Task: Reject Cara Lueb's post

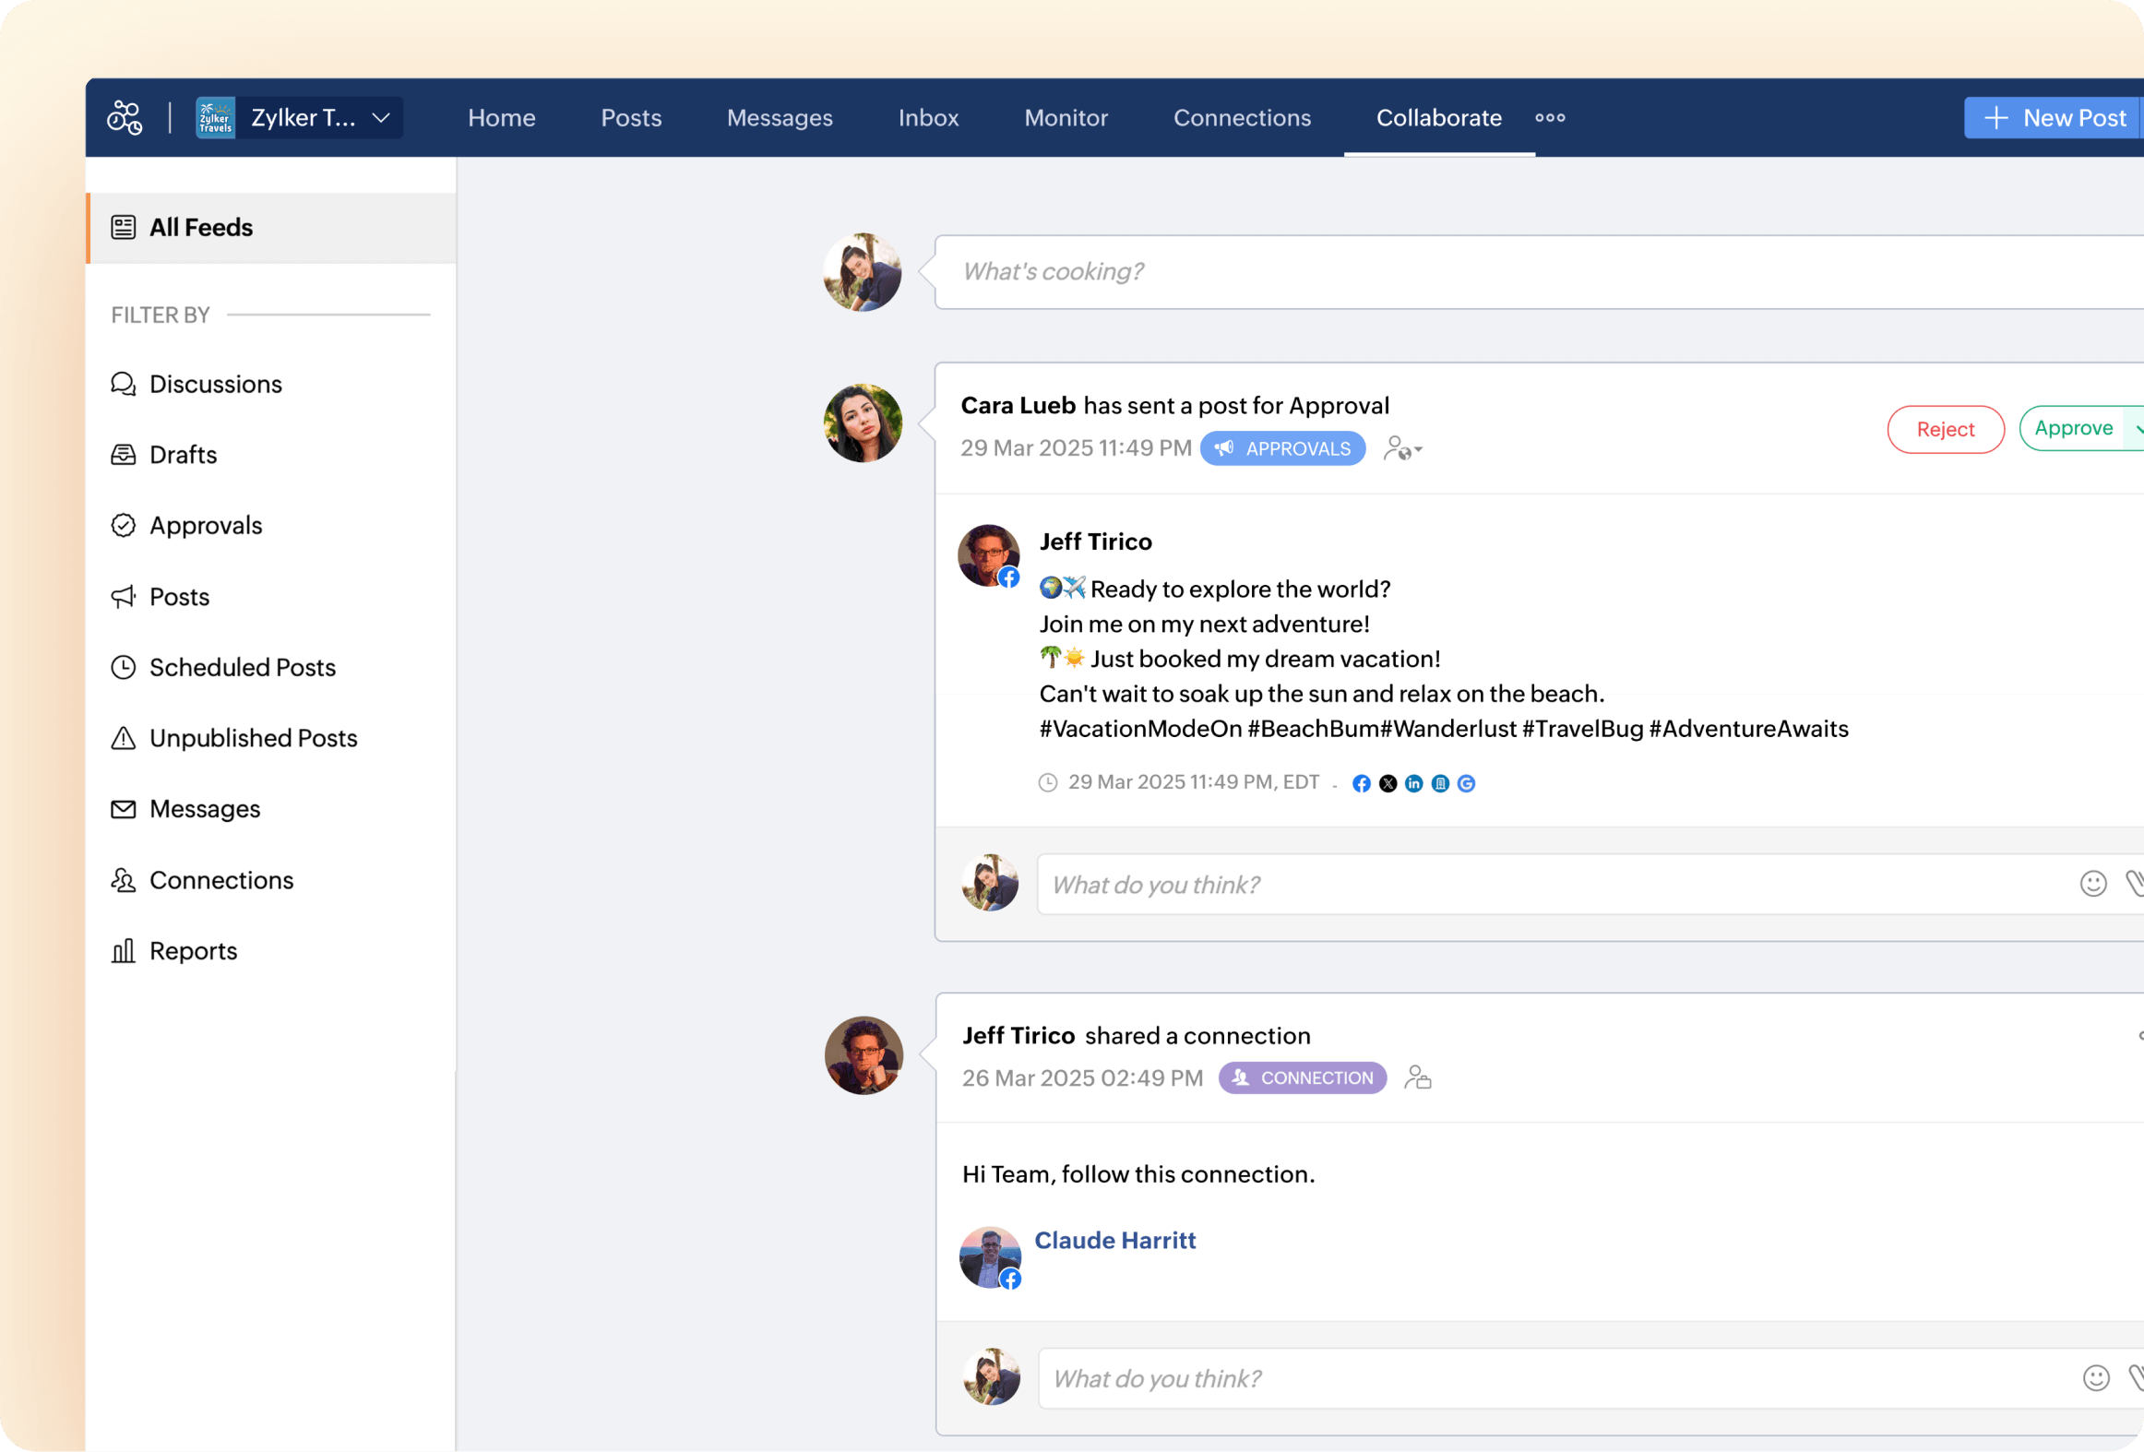Action: (x=1945, y=429)
